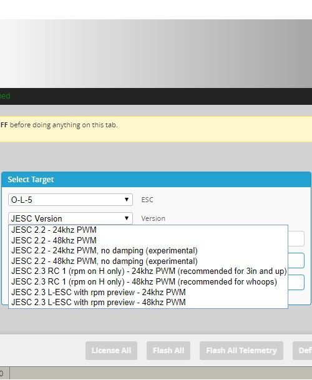Click the Flash All button
312x380 pixels.
168,351
